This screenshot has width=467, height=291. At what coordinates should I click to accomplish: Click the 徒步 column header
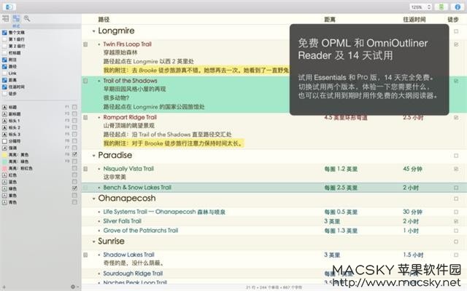coord(453,20)
